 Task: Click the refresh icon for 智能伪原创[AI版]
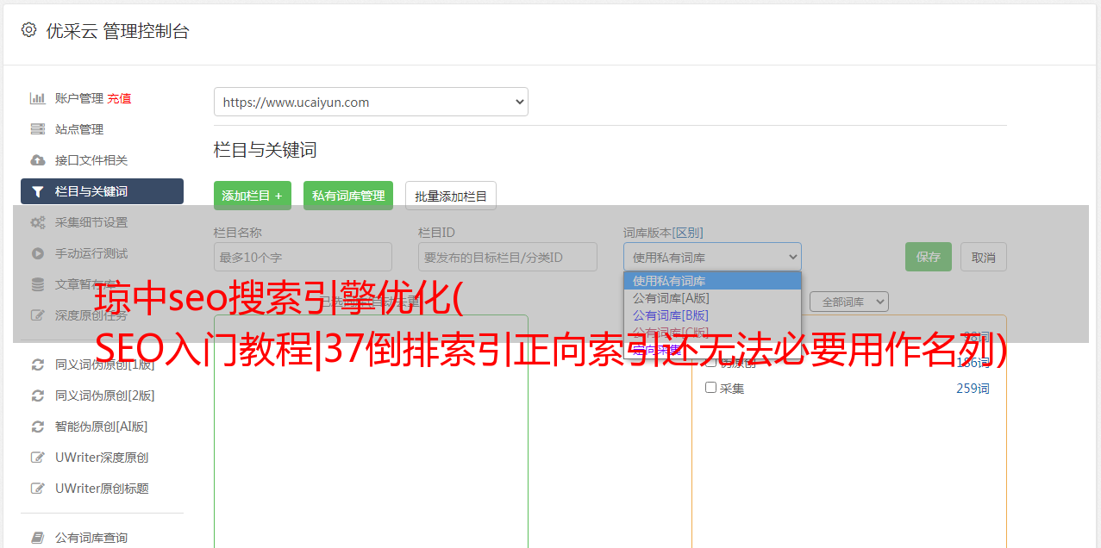click(37, 427)
